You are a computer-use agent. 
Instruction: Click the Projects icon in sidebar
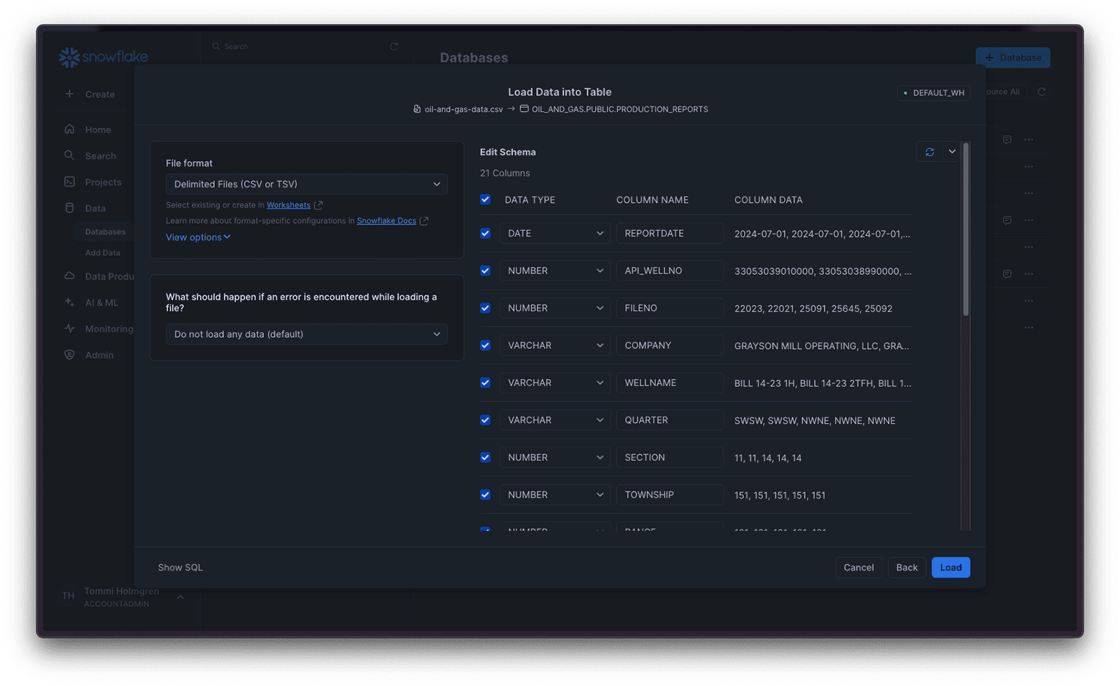pos(69,182)
